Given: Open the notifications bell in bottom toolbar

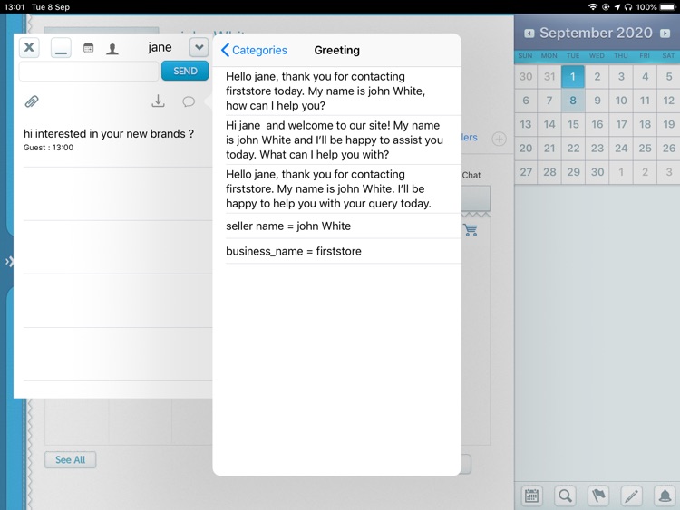Looking at the screenshot, I should pyautogui.click(x=665, y=496).
